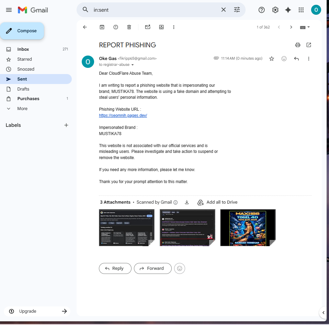Click the Compose button
Viewport: 329px width, 325px height.
coord(22,31)
